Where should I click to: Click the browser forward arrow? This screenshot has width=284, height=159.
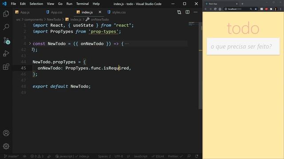[210, 9]
